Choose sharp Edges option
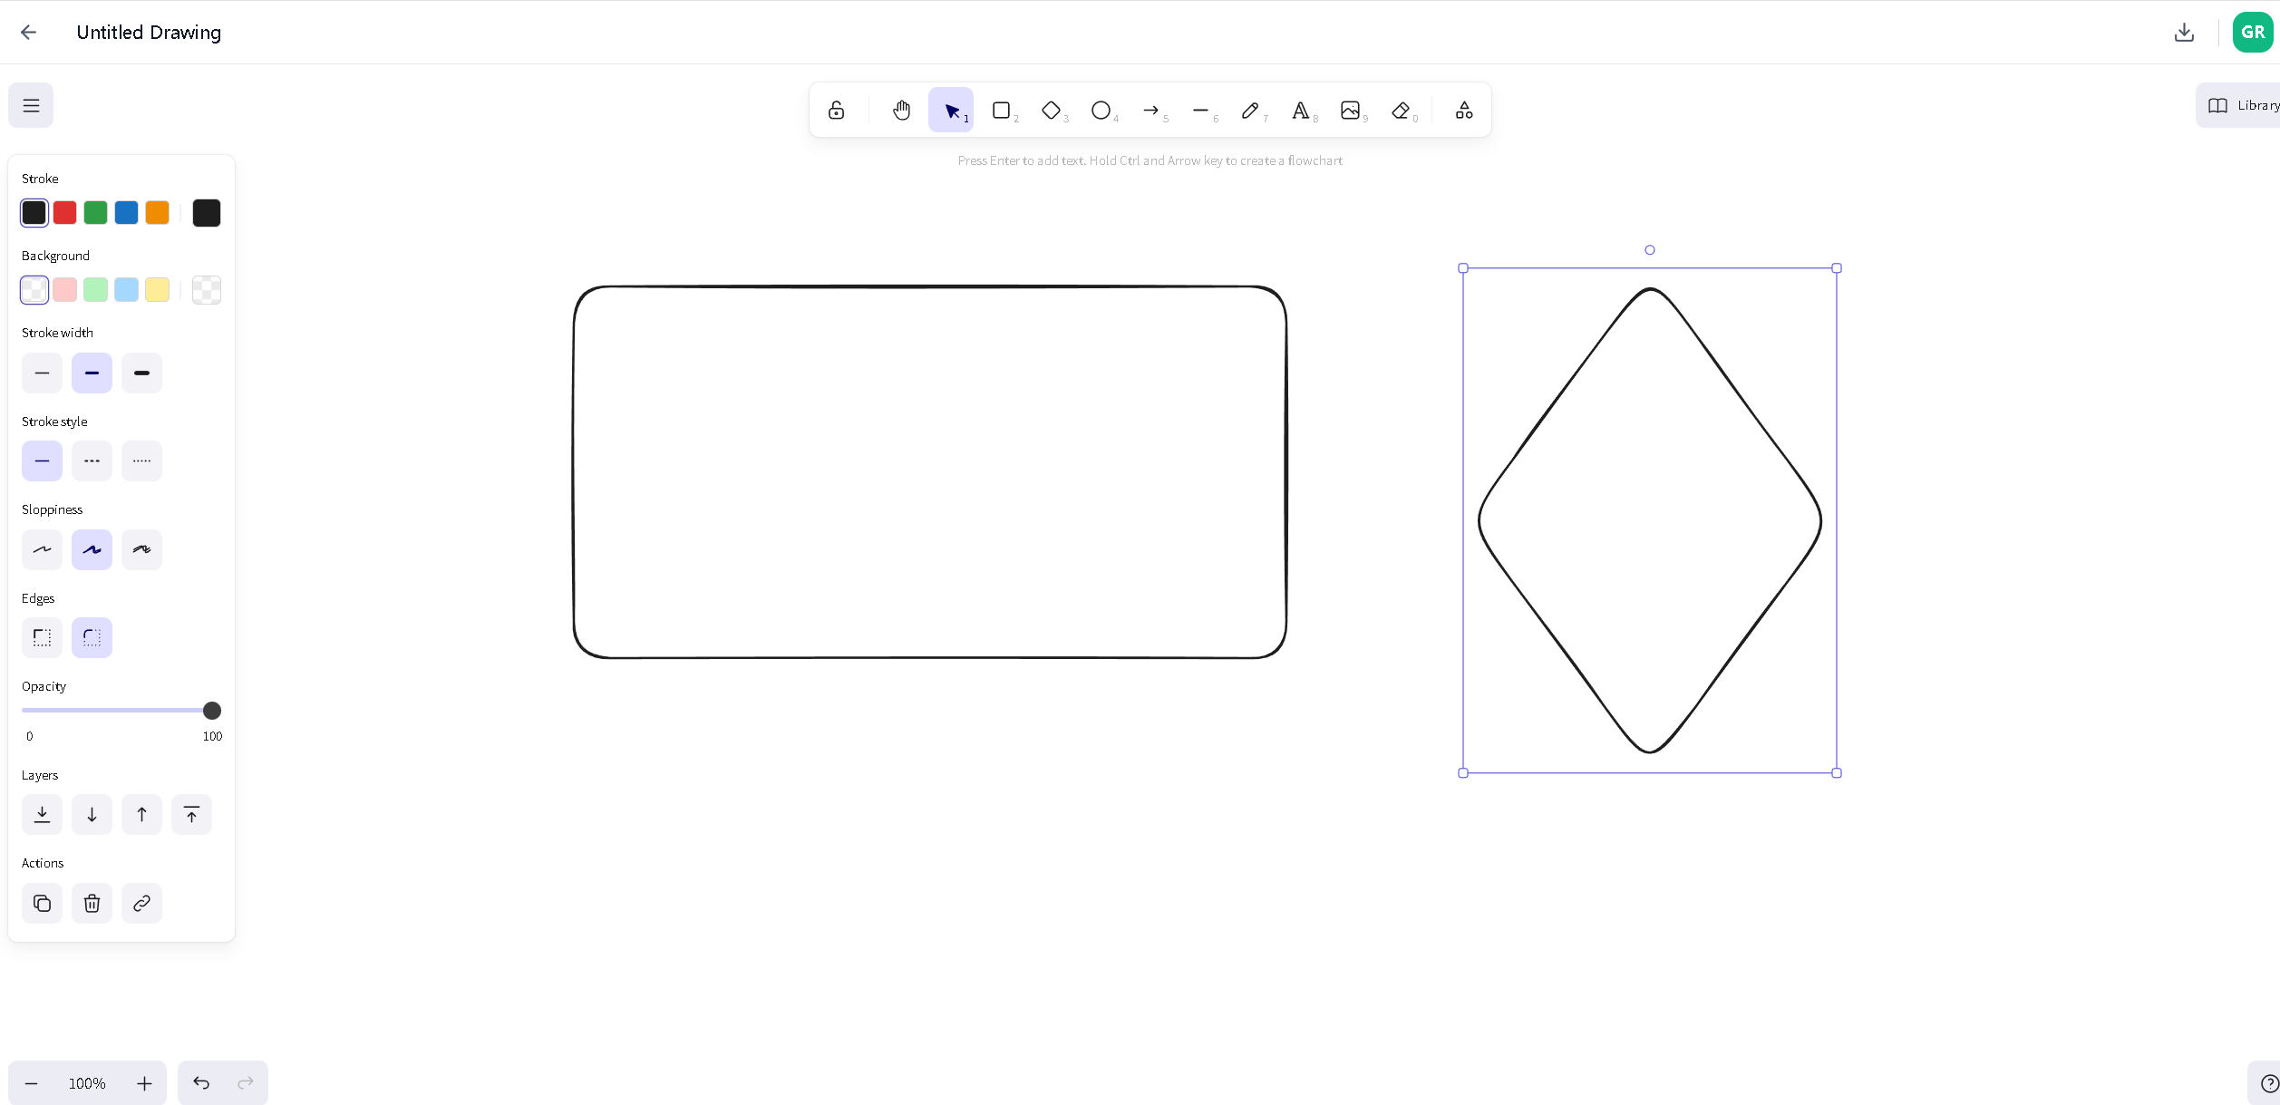Screen dimensions: 2280x1105 coord(42,637)
